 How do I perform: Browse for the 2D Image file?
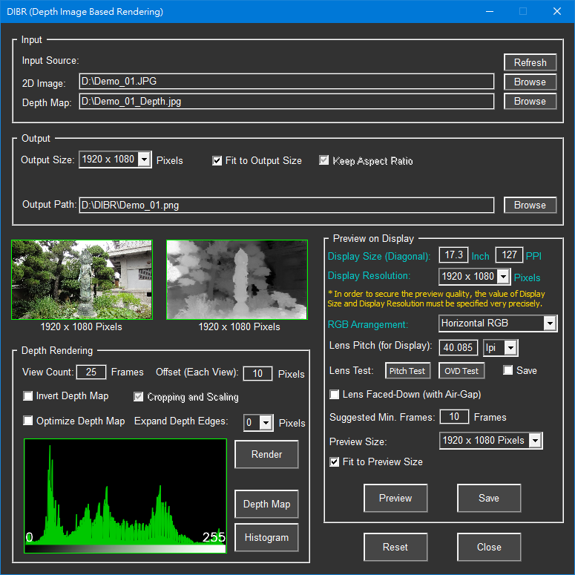click(x=530, y=82)
